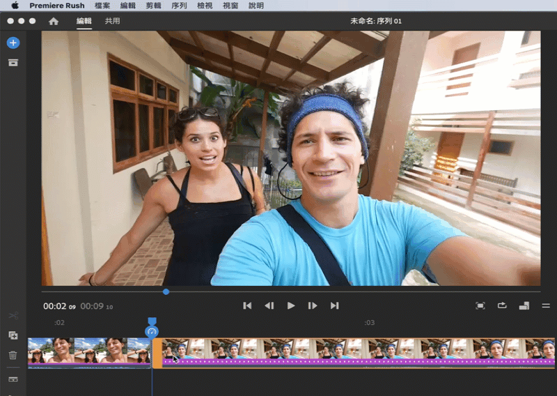
Task: Open aspect ratio orientation control
Action: [524, 305]
